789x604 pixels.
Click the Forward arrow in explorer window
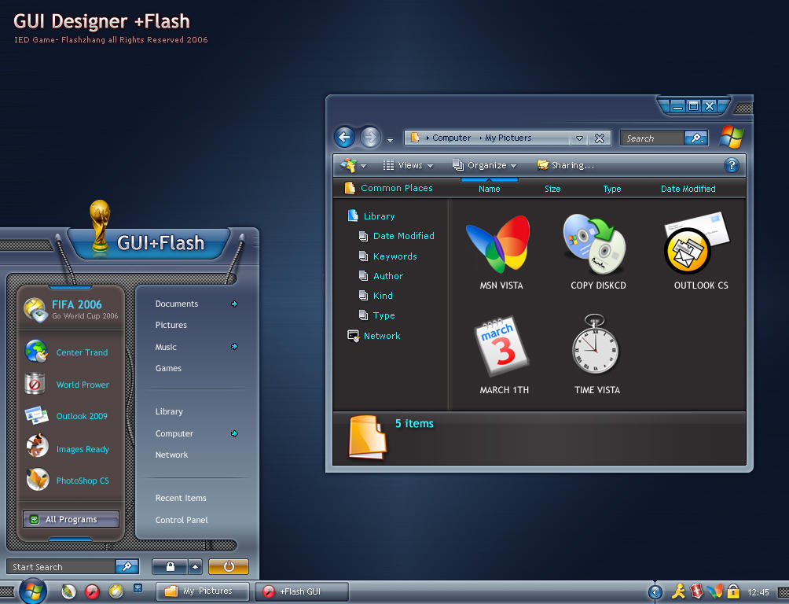pos(370,137)
